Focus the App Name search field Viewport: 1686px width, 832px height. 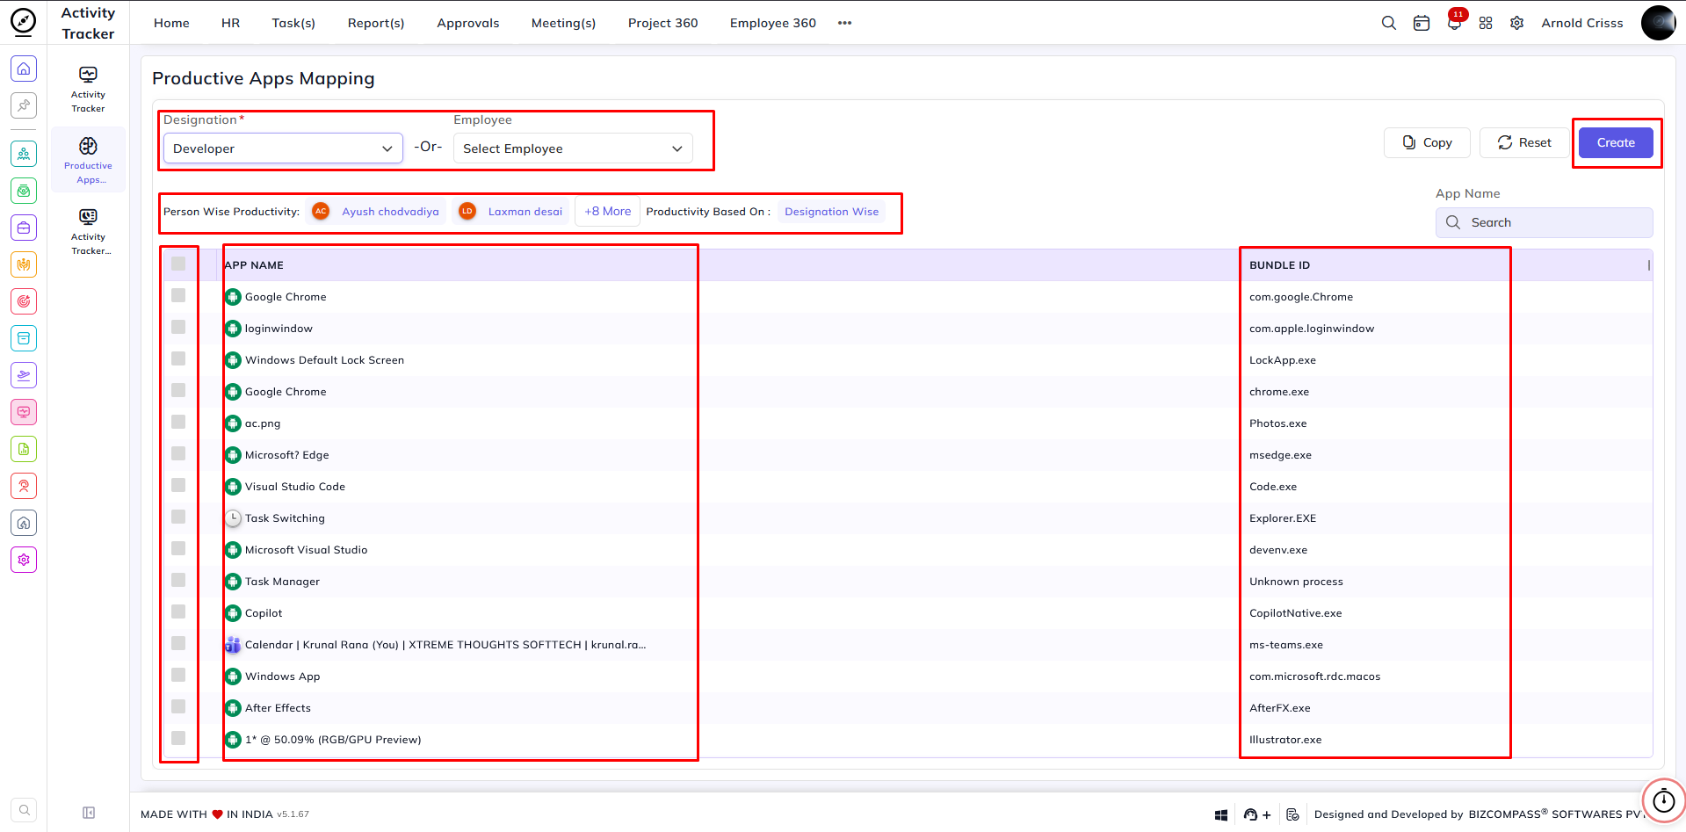click(x=1544, y=222)
